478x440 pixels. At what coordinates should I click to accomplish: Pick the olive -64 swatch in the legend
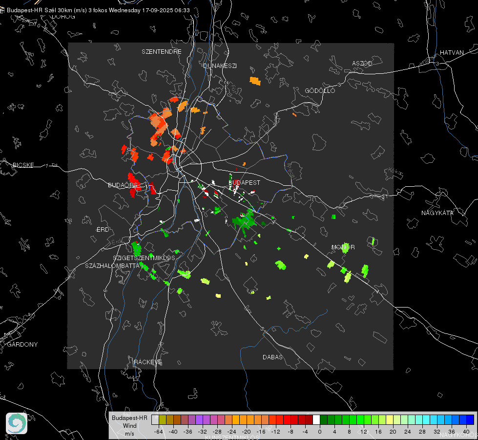click(163, 420)
